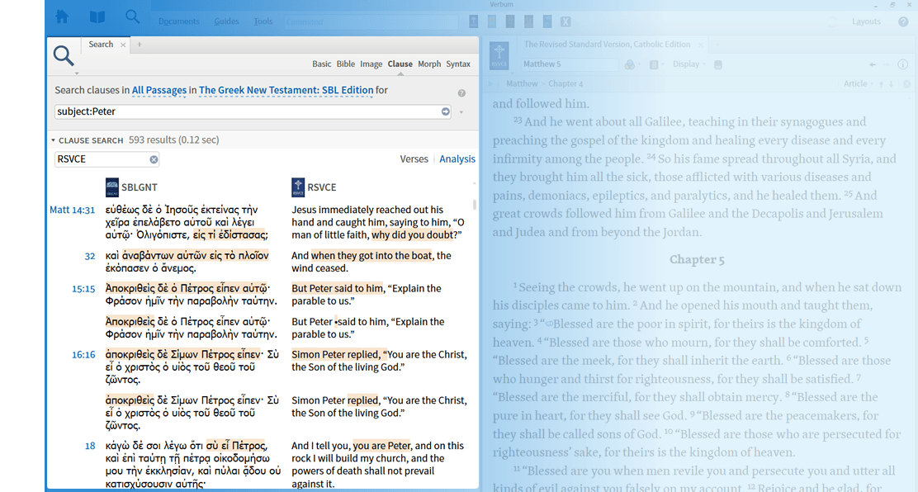
Task: Open the Layouts menu
Action: 866,21
